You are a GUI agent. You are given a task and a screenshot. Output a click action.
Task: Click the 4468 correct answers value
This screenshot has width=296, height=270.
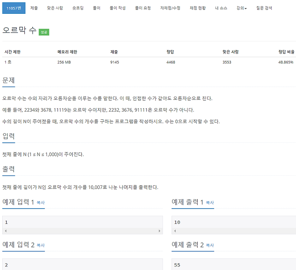(170, 62)
